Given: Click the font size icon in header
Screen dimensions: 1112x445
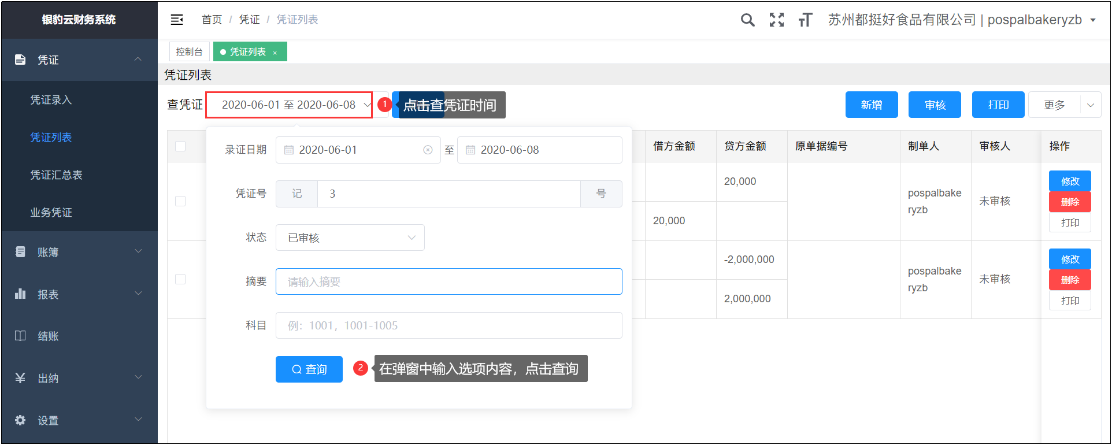Looking at the screenshot, I should [x=805, y=20].
